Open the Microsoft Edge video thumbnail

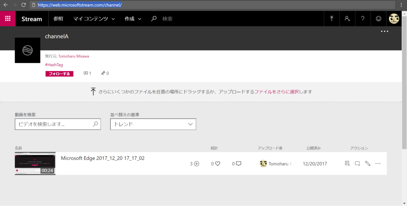click(35, 164)
